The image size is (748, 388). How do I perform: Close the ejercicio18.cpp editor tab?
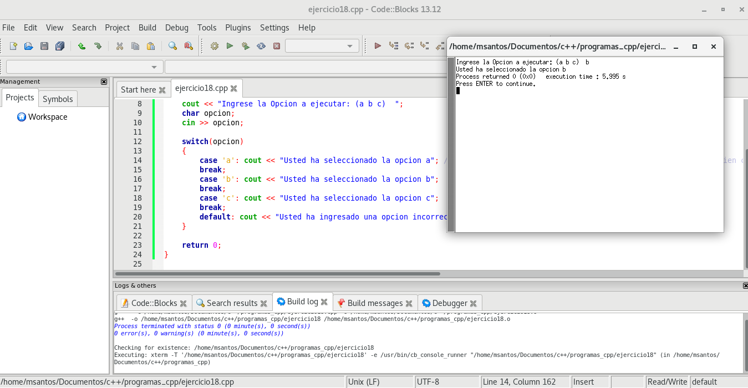point(234,89)
